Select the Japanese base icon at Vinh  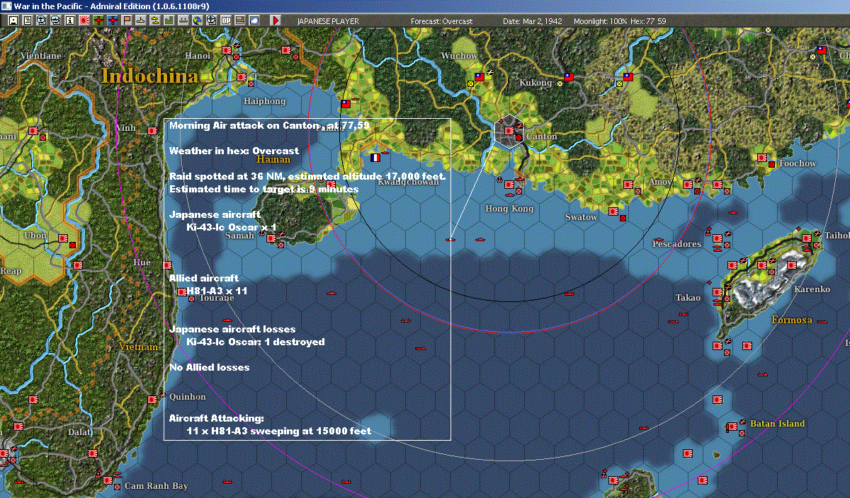pos(152,130)
